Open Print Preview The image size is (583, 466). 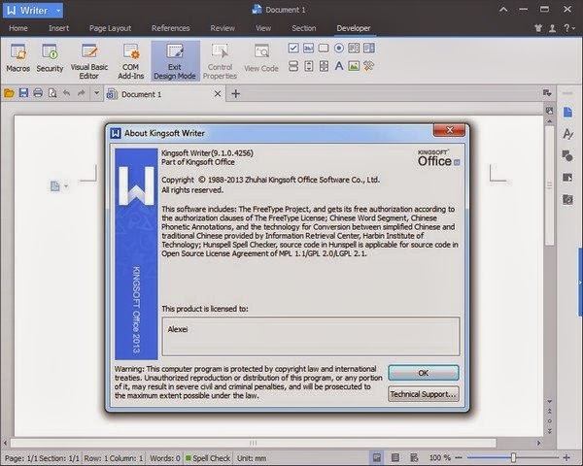52,93
